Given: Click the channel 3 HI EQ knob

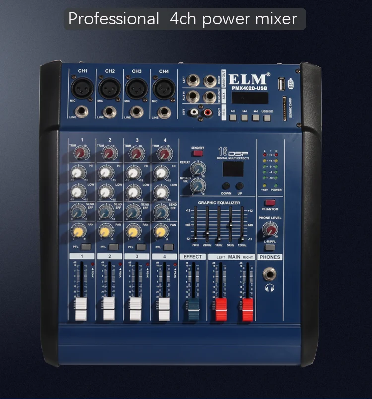Looking at the screenshot, I should [133, 172].
